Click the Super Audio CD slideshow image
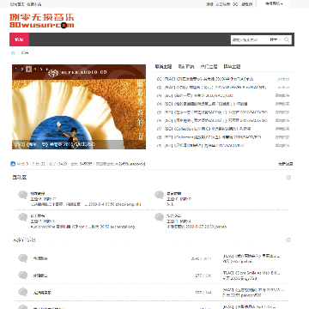Viewport: 309px width, 309px height. (x=79, y=106)
